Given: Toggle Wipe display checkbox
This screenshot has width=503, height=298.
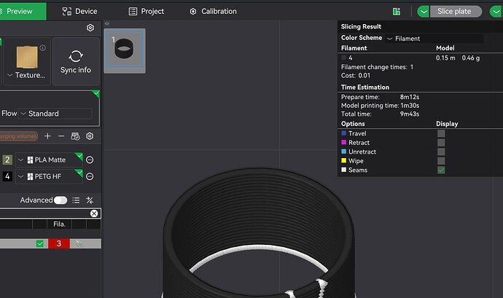Looking at the screenshot, I should (441, 161).
